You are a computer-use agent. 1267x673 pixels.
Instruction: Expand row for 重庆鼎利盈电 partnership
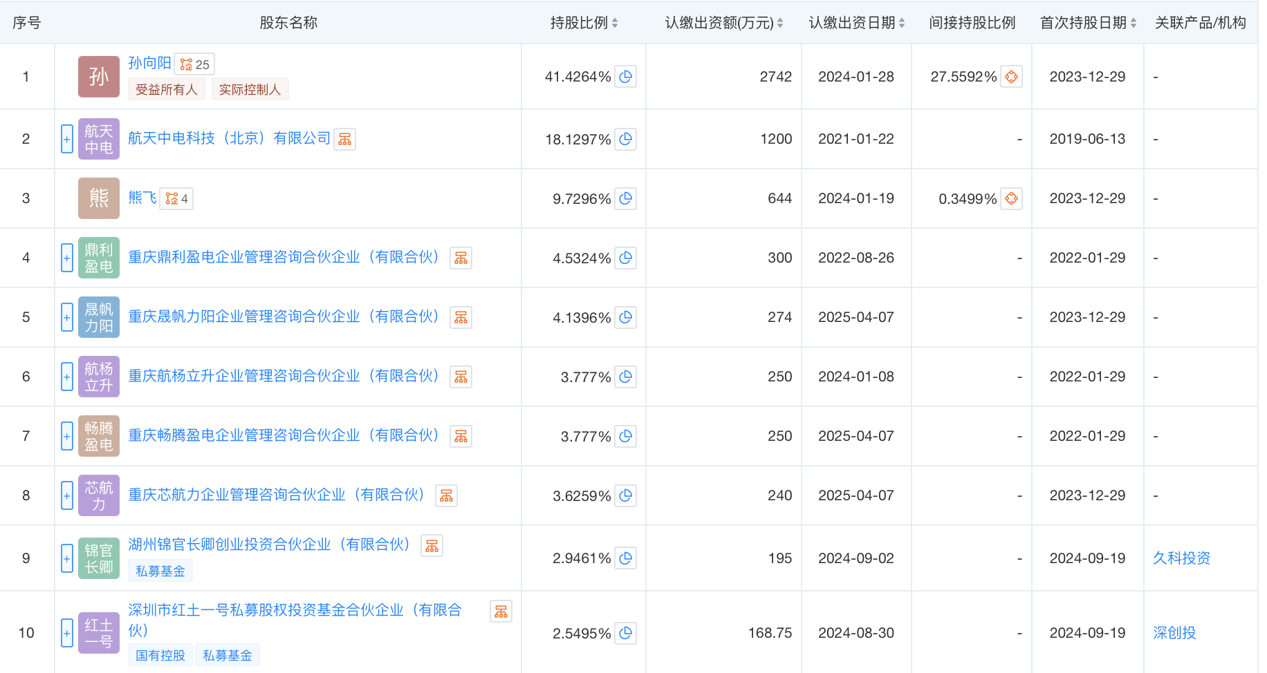click(67, 258)
